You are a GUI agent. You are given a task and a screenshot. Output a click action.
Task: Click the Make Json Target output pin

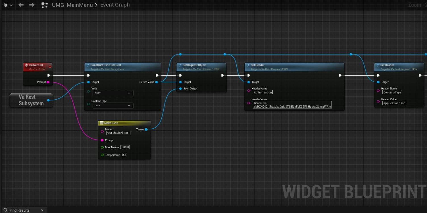pyautogui.click(x=146, y=130)
